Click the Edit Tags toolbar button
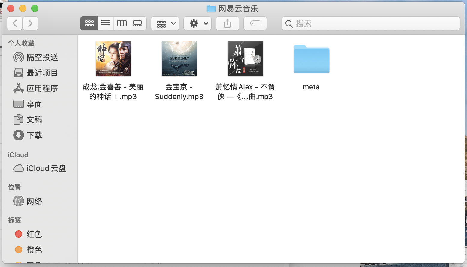Viewport: 467px width, 267px height. (255, 23)
